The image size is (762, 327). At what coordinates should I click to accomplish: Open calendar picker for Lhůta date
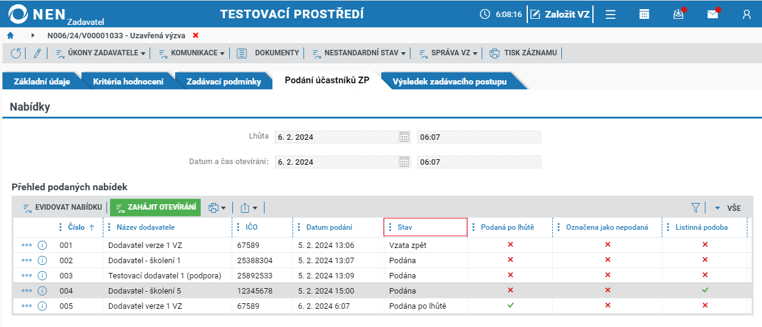[404, 137]
